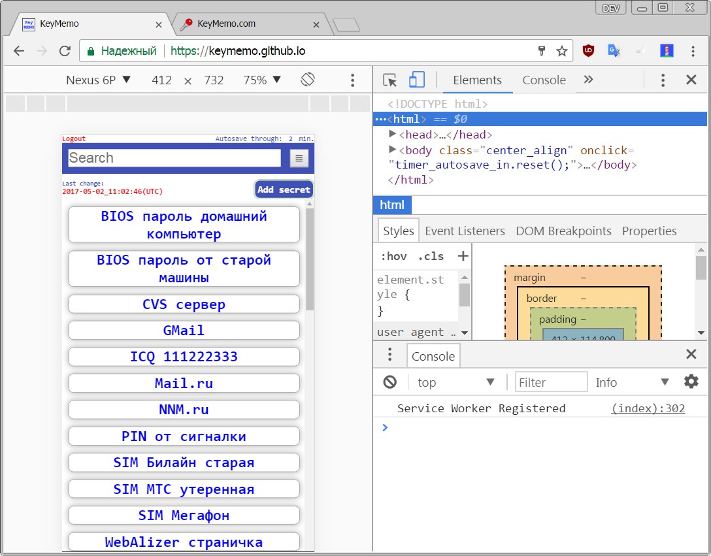Expand the body element node

[393, 150]
